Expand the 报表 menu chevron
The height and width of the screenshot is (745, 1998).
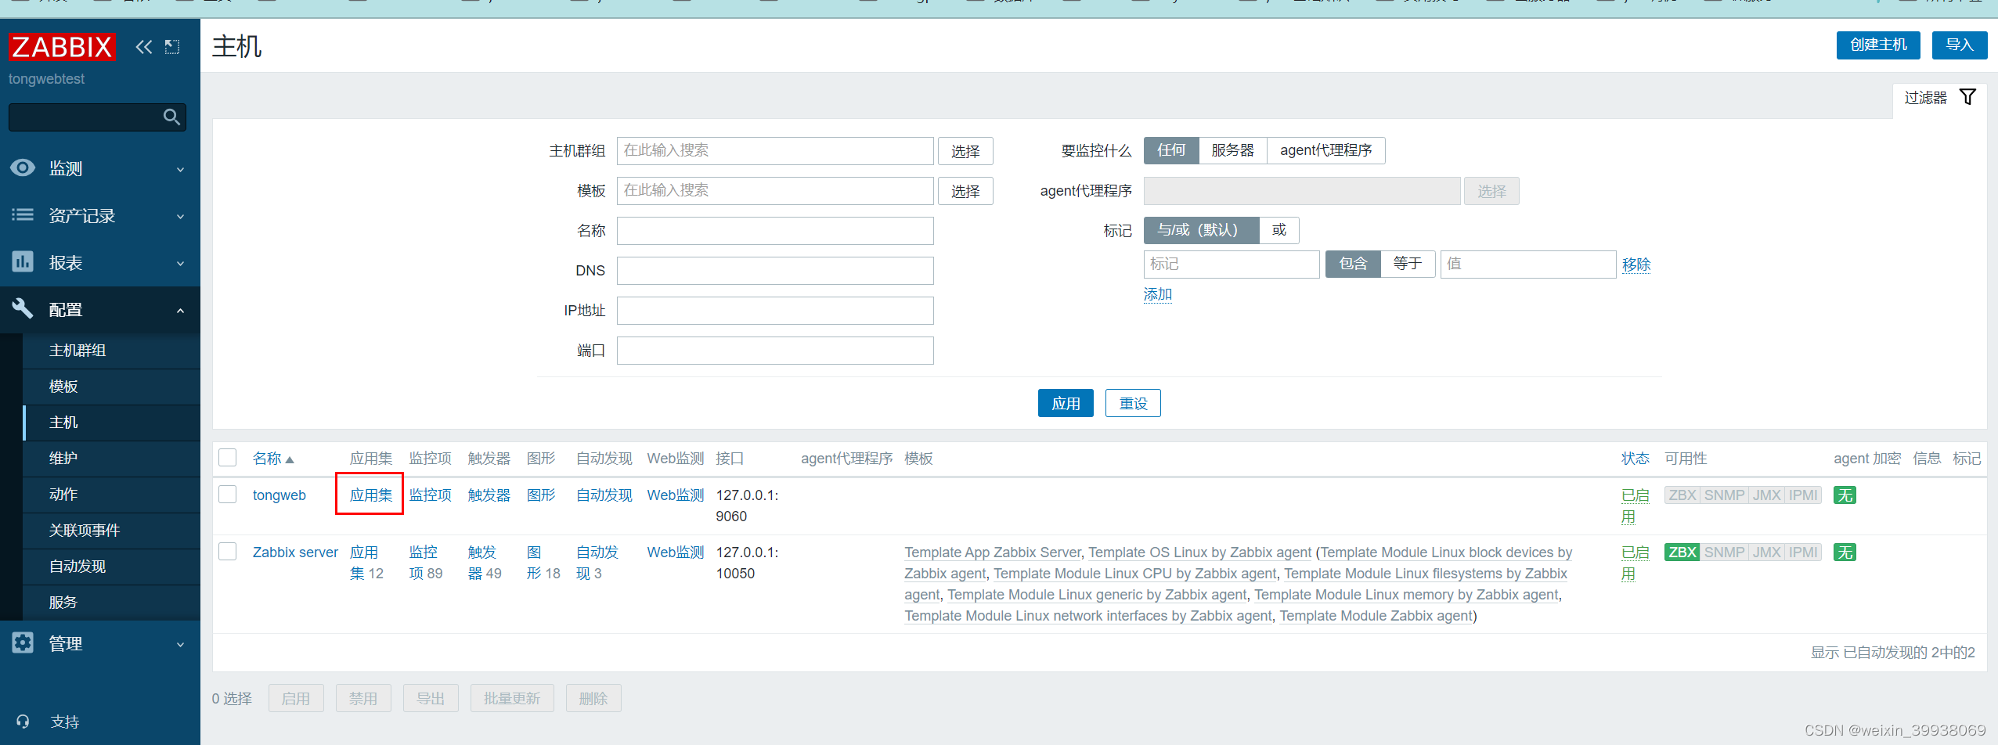coord(181,263)
